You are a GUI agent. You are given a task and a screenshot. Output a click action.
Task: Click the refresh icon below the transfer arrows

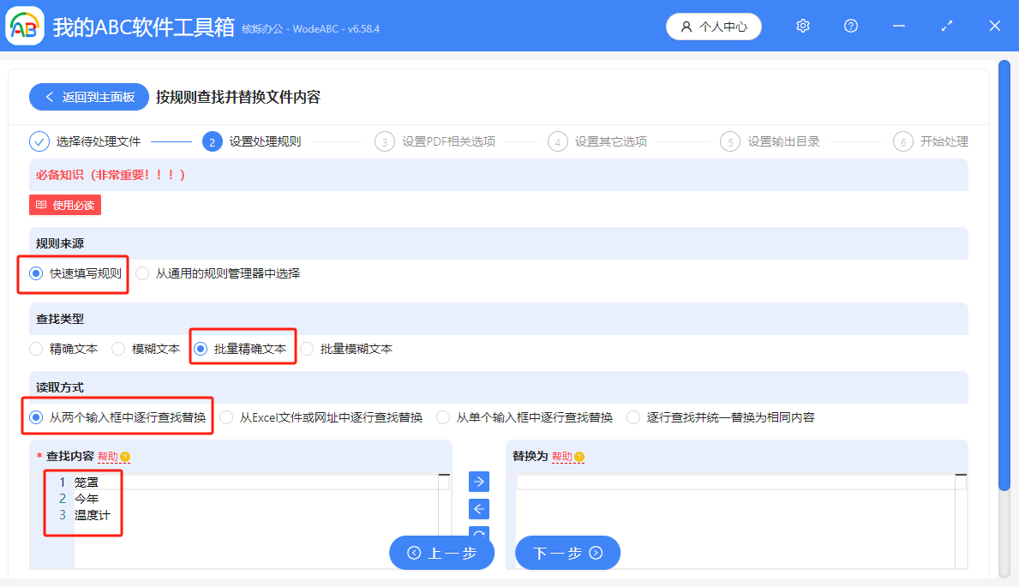[478, 535]
